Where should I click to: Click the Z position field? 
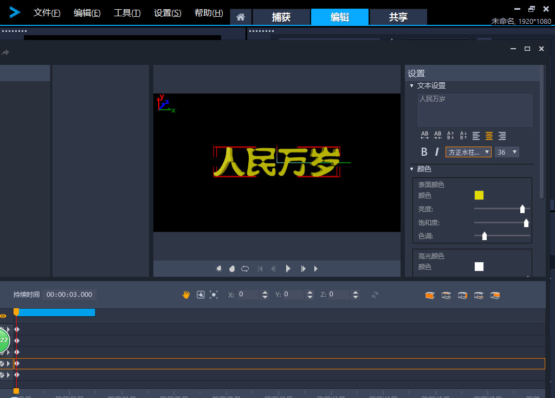pos(338,295)
